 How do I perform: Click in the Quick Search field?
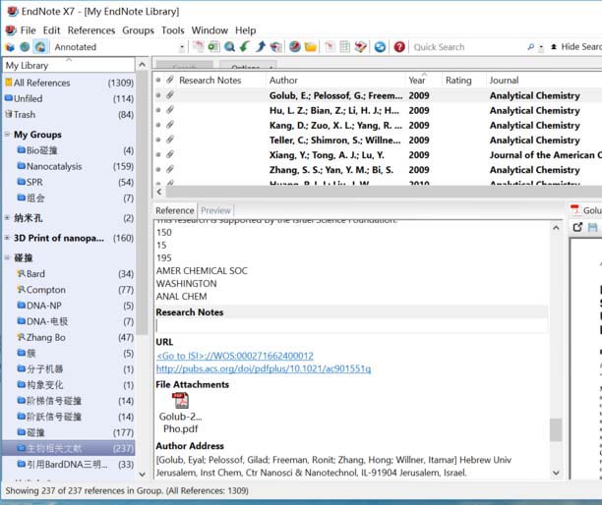point(467,47)
